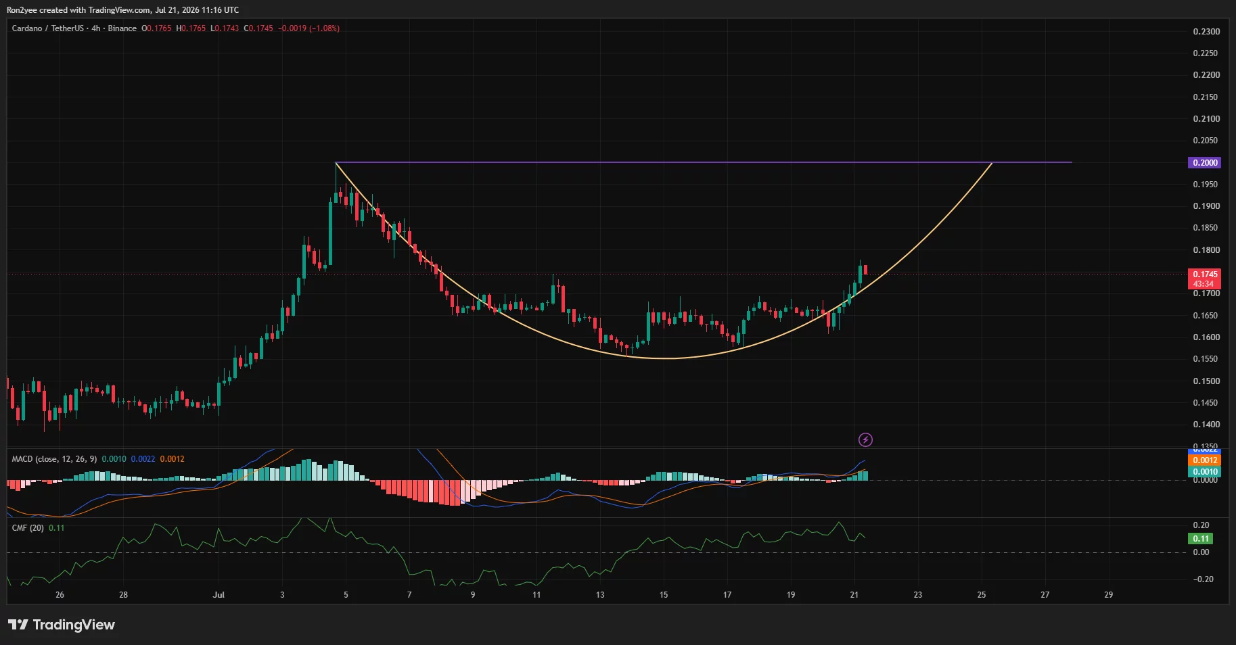Click the 0.1400 price axis label
This screenshot has width=1236, height=645.
pos(1206,425)
